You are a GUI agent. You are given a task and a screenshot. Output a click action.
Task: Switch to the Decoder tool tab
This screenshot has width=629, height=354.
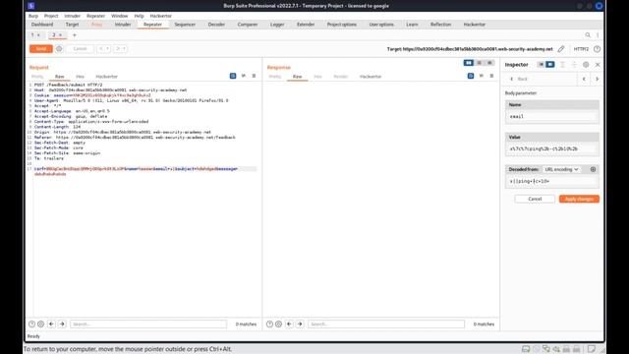tap(216, 25)
